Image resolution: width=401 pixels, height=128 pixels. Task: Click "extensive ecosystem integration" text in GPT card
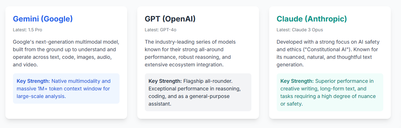(x=184, y=65)
